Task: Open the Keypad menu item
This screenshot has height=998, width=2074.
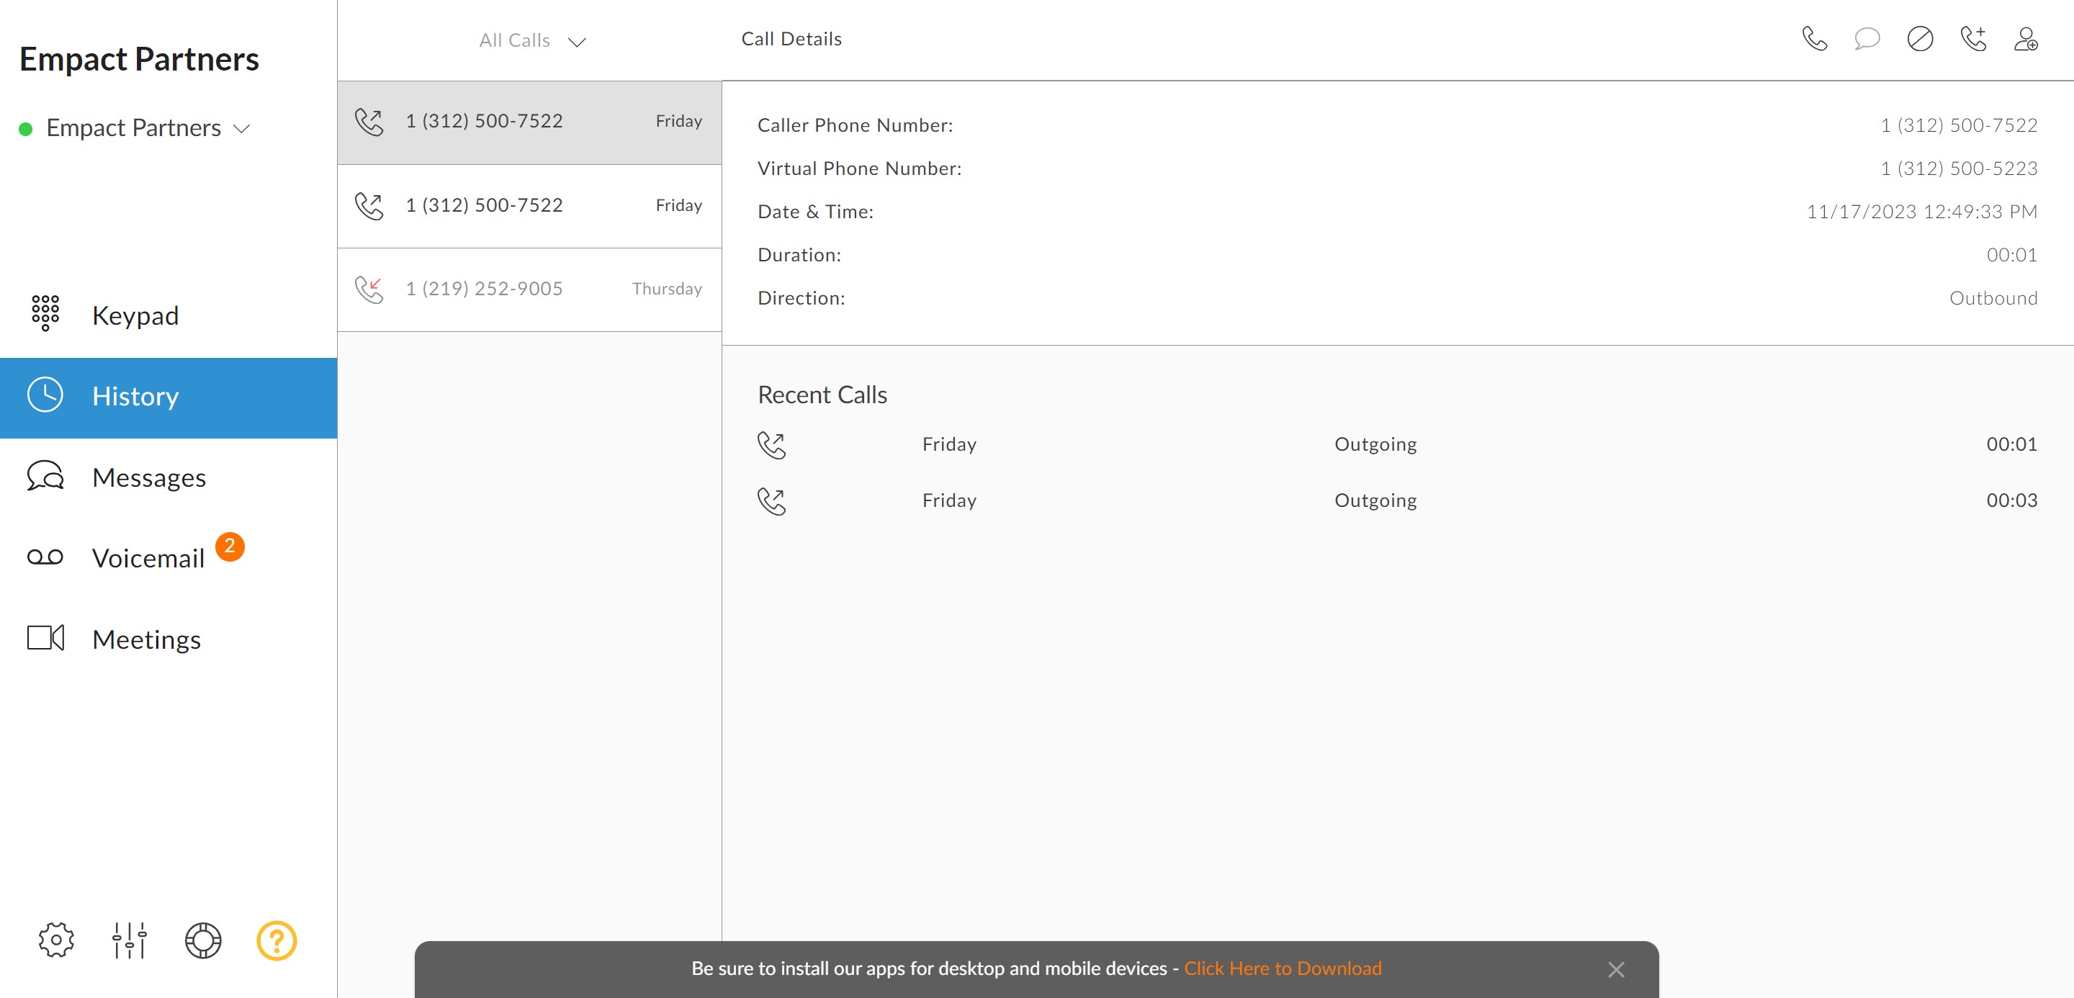Action: [x=135, y=315]
